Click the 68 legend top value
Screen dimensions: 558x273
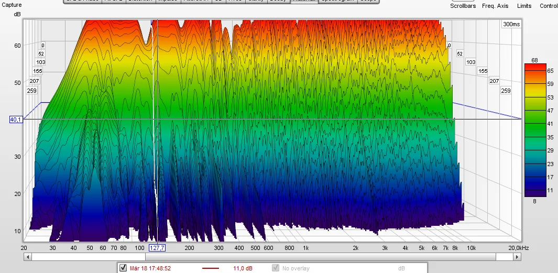[x=534, y=60]
